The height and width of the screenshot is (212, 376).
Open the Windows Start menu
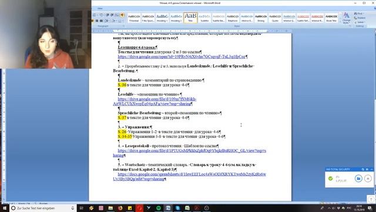(x=4, y=208)
